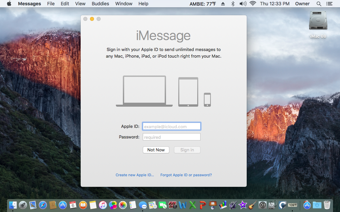Open Calendar icon showing 6
This screenshot has width=340, height=212.
click(x=73, y=205)
